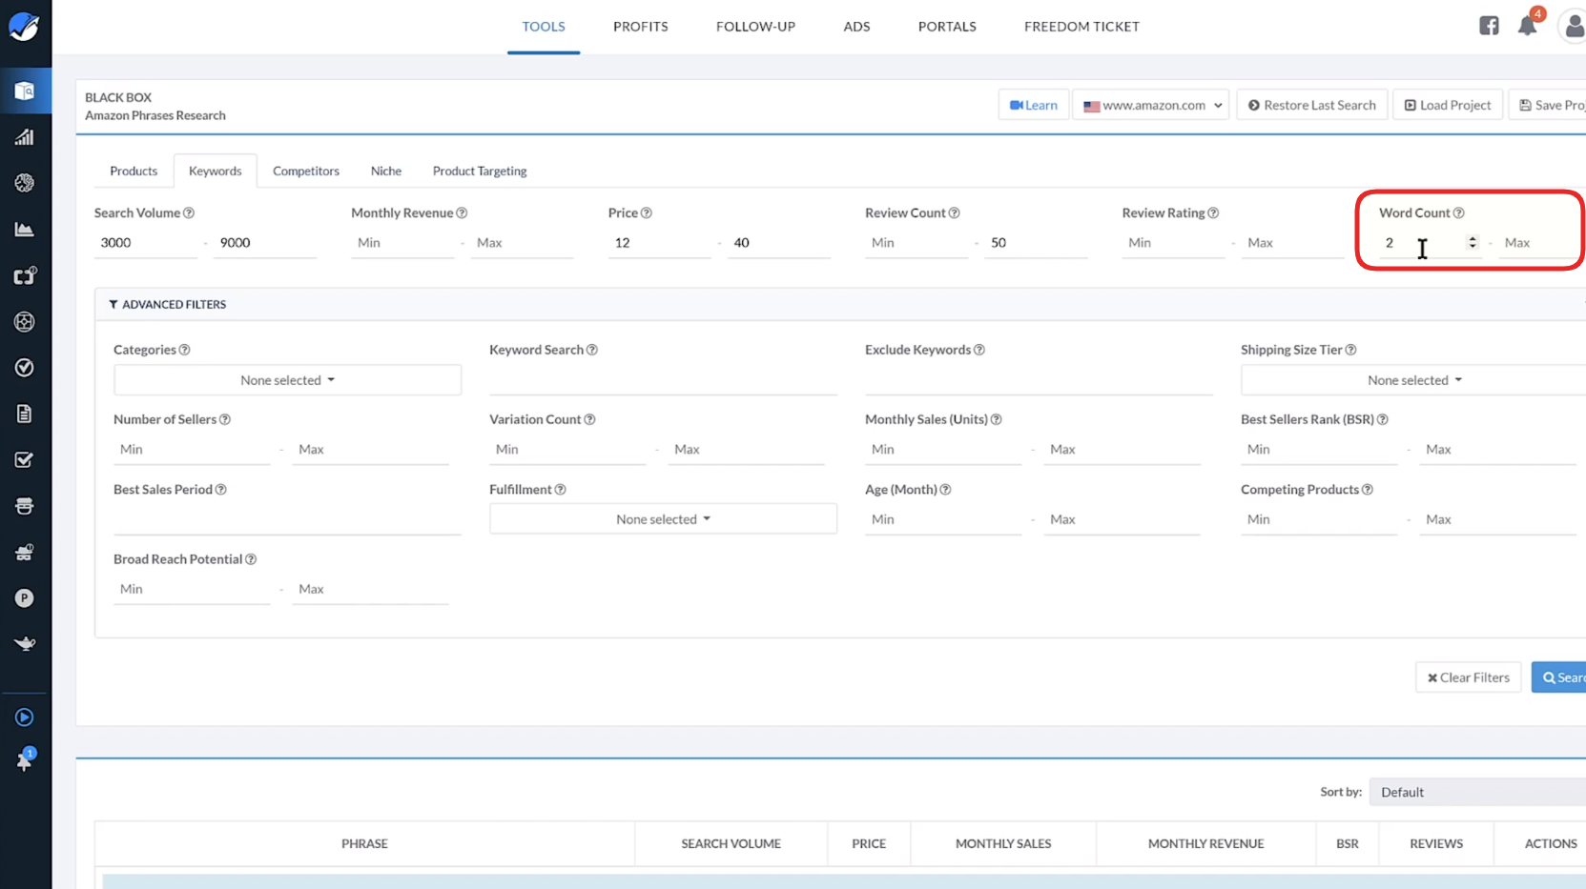Switch to the Product Targeting tab

480,172
